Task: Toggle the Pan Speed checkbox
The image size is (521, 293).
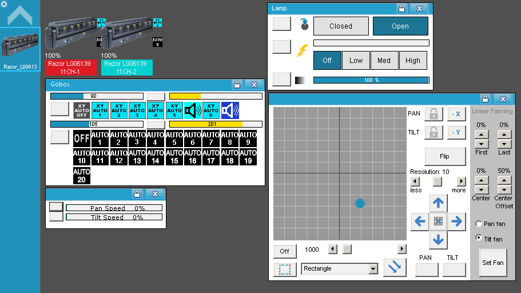Action: [x=56, y=207]
